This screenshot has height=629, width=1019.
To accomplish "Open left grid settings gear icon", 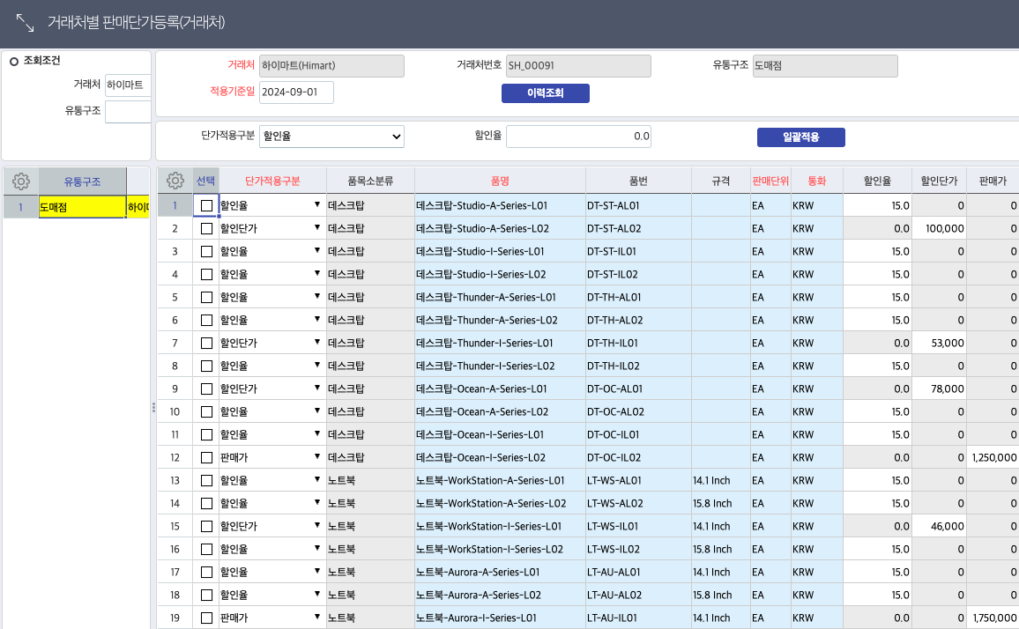I will coord(21,181).
